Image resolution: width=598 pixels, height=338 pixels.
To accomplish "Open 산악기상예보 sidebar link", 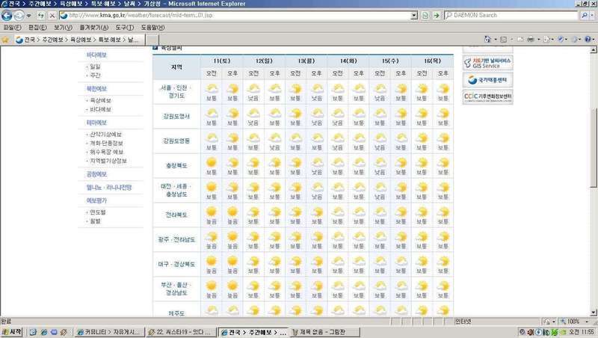I will [105, 135].
